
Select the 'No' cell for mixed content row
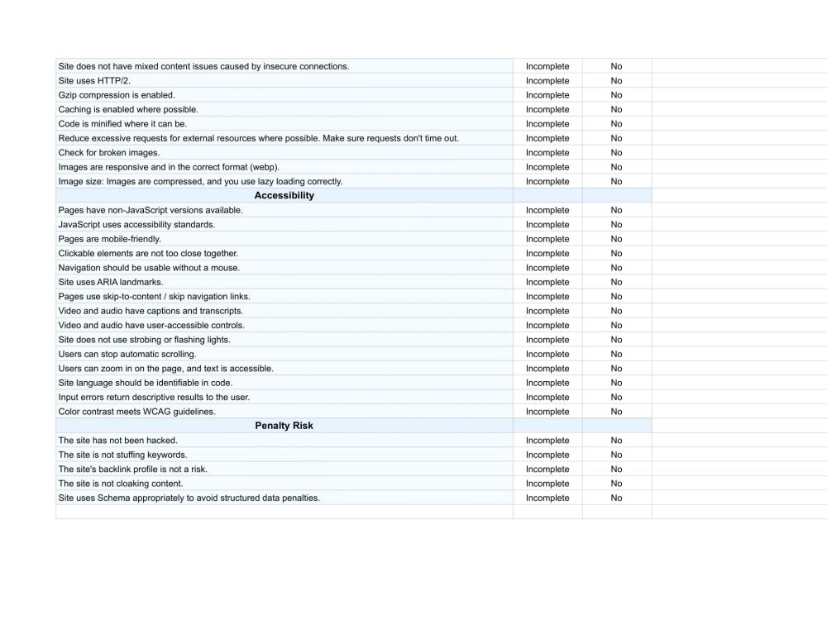click(617, 66)
